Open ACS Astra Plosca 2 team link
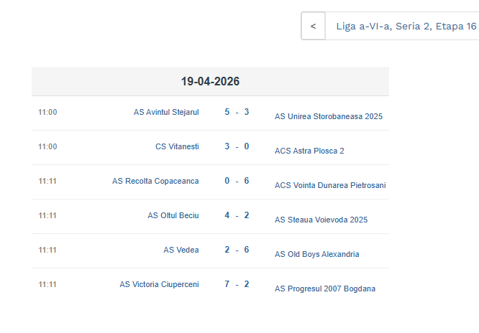479x333 pixels. click(309, 151)
